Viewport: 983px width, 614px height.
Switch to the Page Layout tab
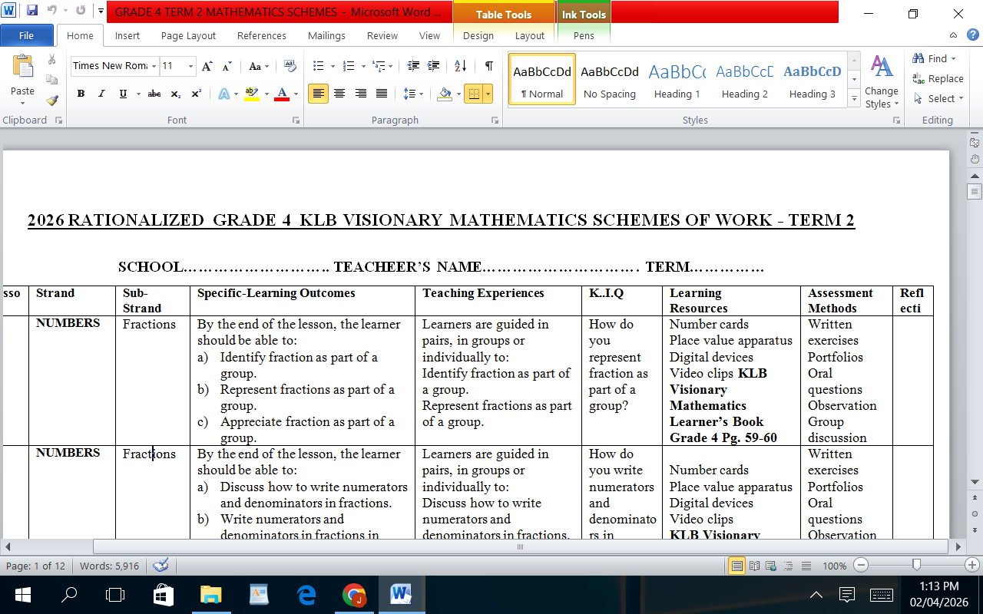click(x=188, y=35)
